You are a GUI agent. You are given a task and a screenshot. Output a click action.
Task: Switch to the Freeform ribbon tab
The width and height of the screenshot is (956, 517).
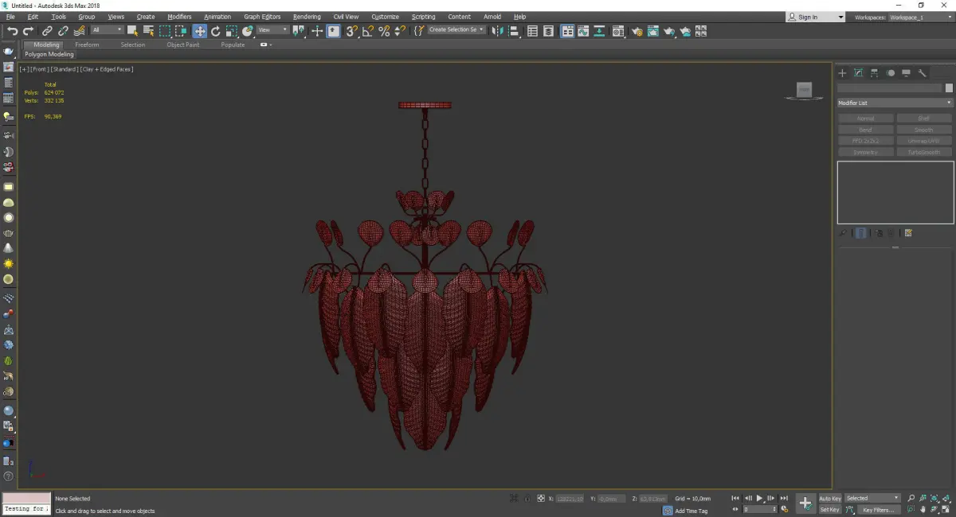[87, 45]
